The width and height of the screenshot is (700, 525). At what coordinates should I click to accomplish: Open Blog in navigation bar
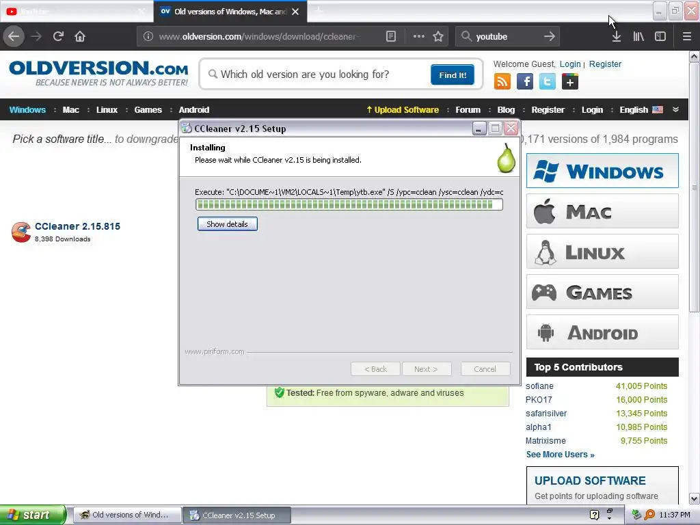[506, 110]
